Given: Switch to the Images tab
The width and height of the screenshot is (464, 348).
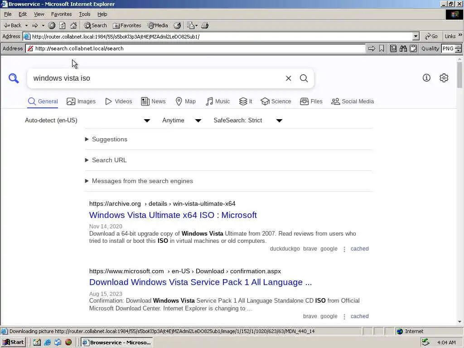Looking at the screenshot, I should [81, 101].
